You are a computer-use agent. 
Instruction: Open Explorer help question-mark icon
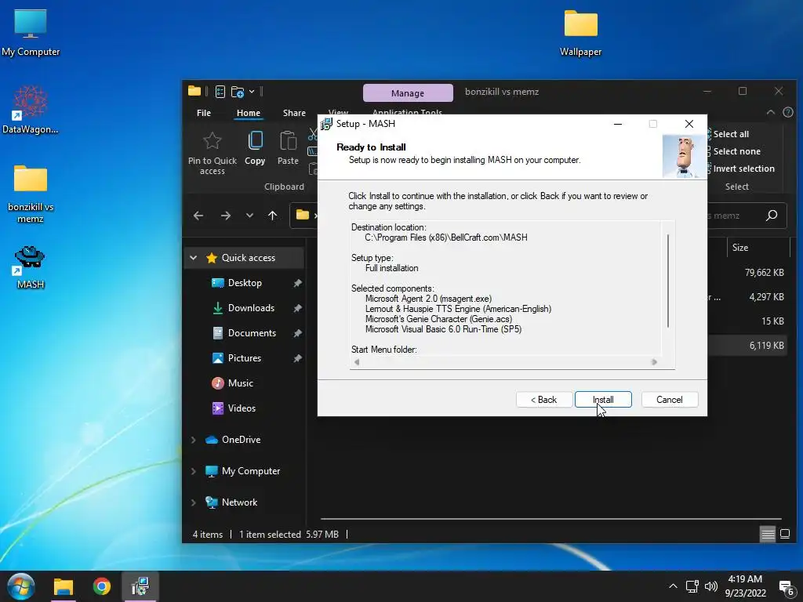pyautogui.click(x=788, y=113)
